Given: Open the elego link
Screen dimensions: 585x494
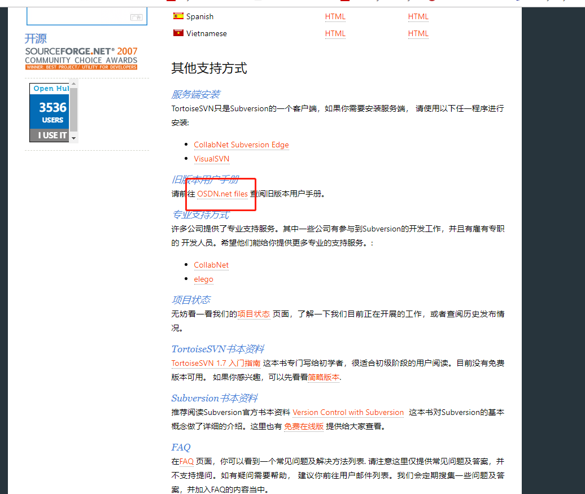Looking at the screenshot, I should tap(204, 279).
